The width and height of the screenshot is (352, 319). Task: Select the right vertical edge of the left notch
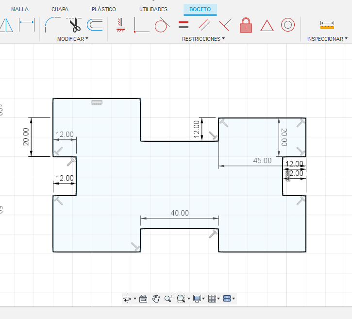76,176
